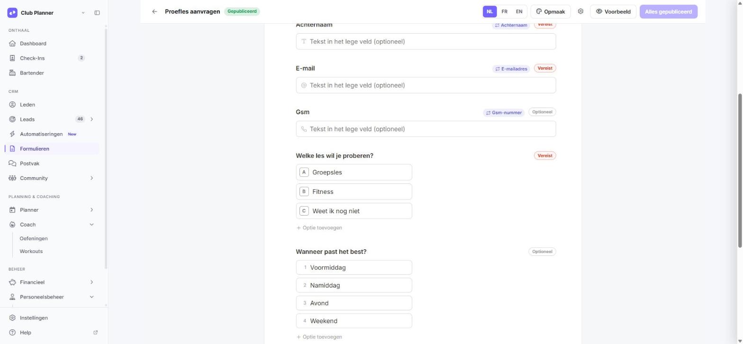Click the Help question mark icon
The height and width of the screenshot is (344, 743).
click(x=12, y=333)
